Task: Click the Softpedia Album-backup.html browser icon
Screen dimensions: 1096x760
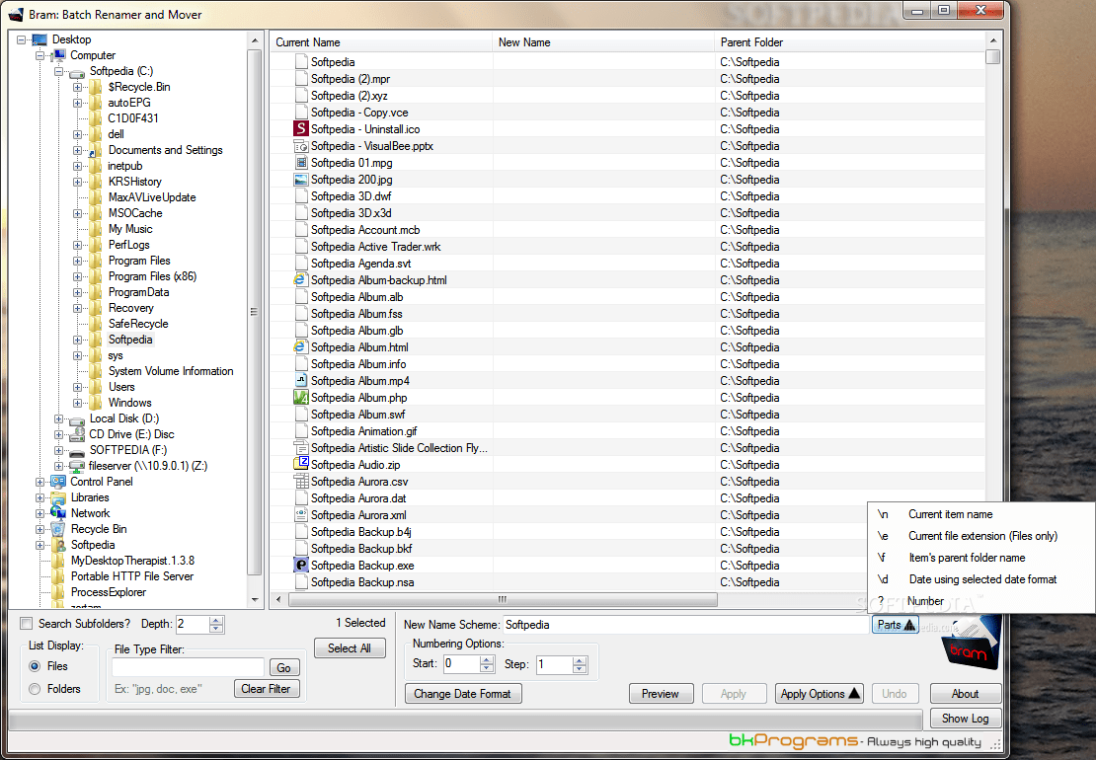Action: pyautogui.click(x=300, y=280)
